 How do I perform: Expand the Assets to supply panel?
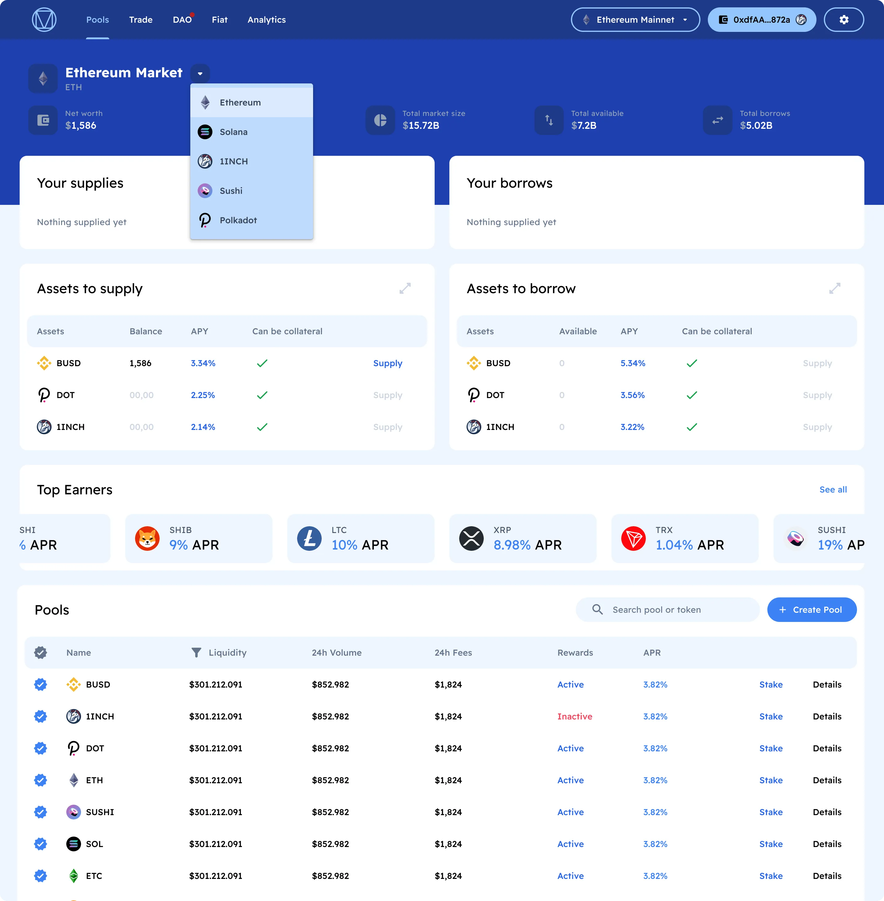pos(405,289)
